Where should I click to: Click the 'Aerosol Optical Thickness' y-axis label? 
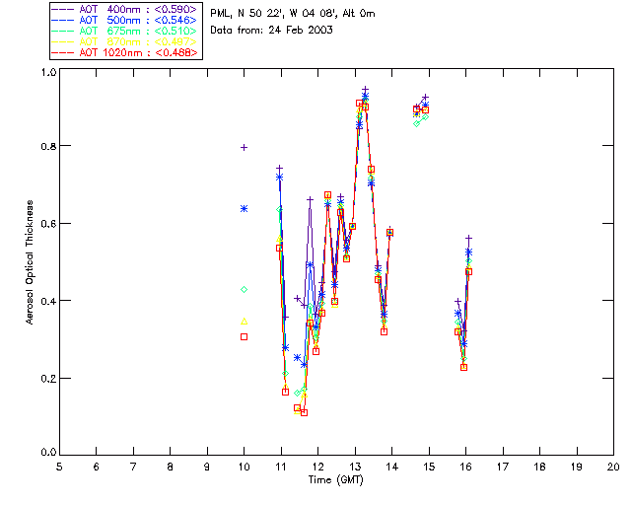tap(30, 262)
